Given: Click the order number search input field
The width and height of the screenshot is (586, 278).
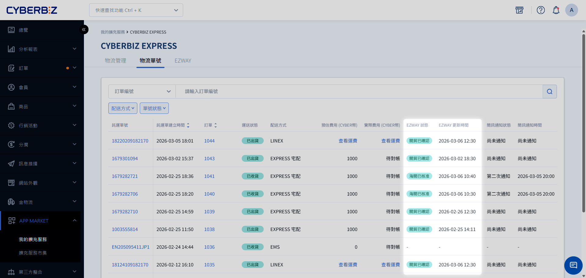Looking at the screenshot, I should click(x=359, y=92).
